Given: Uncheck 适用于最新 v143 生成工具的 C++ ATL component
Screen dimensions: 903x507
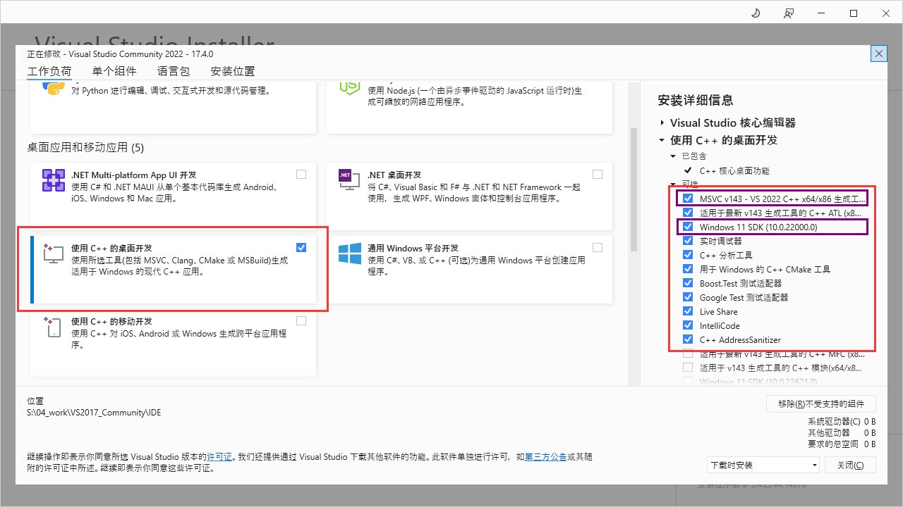Looking at the screenshot, I should point(688,213).
